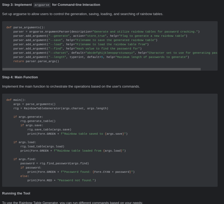
Task: Click the 'Rainbow table loaded from' print line
Action: click(73, 151)
